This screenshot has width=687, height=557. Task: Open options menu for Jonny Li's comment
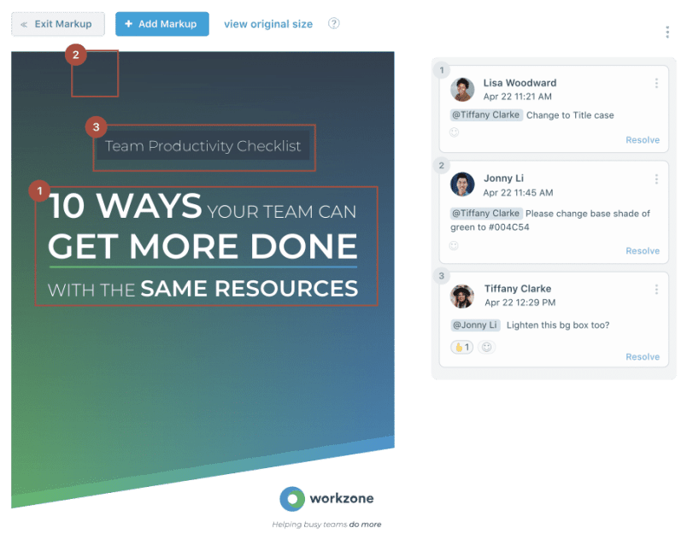[656, 179]
